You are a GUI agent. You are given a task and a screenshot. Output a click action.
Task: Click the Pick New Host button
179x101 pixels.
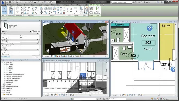tap(97, 10)
